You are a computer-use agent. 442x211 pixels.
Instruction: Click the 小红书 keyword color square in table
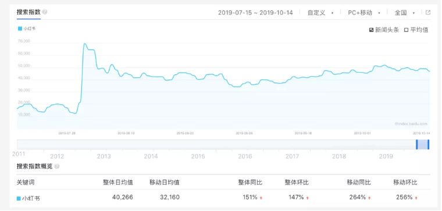pyautogui.click(x=19, y=198)
